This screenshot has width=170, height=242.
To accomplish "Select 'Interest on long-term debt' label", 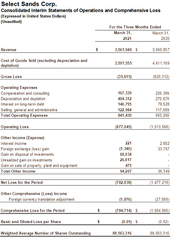I will point(23,104).
